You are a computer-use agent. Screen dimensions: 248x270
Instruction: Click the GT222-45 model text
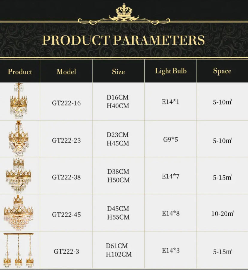click(x=66, y=214)
